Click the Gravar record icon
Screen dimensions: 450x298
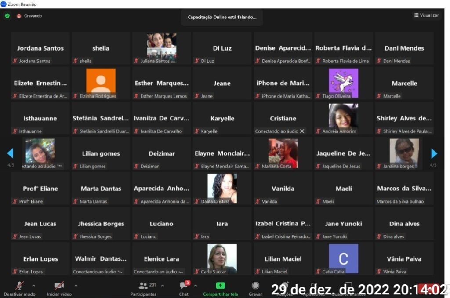pos(255,286)
